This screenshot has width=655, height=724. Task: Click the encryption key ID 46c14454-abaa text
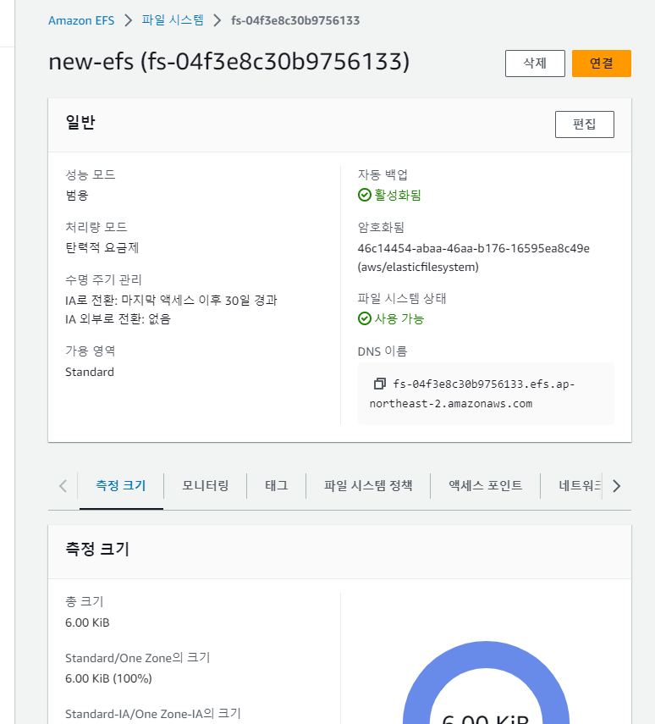tap(474, 248)
